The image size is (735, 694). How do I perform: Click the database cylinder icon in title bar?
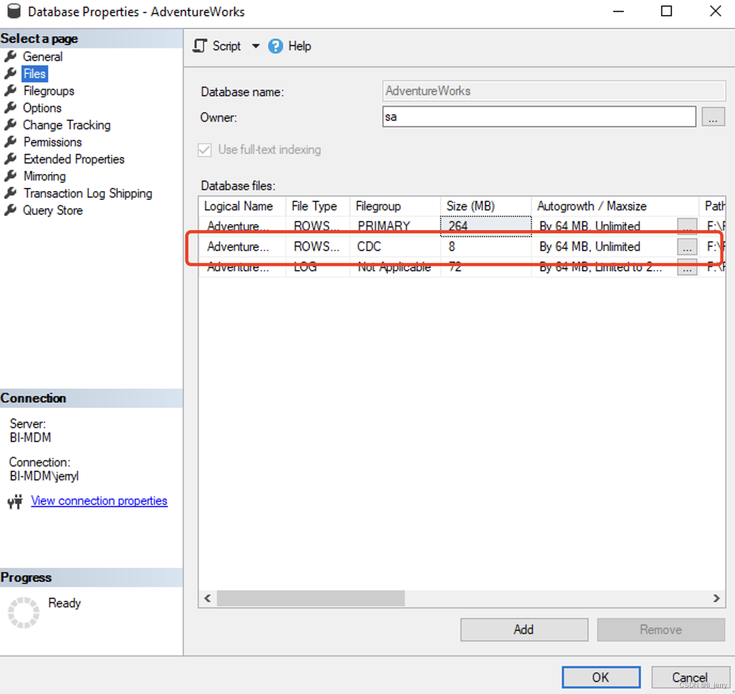pos(14,11)
